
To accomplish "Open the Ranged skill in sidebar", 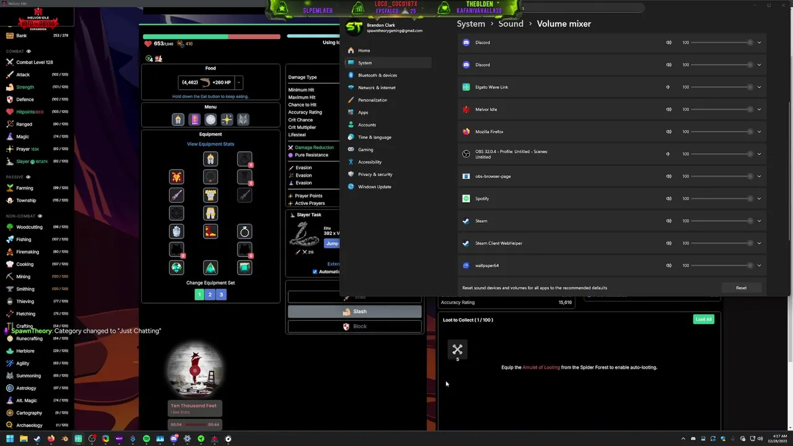I will point(37,124).
